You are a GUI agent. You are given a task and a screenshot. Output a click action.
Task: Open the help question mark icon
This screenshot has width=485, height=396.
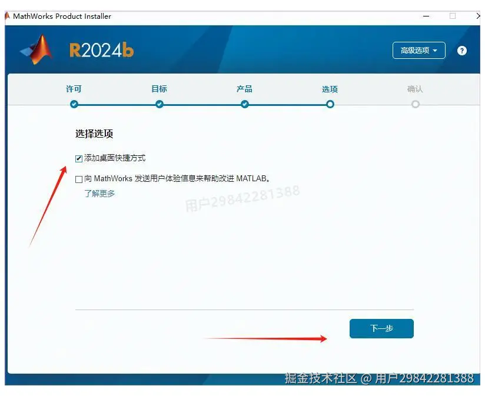(463, 51)
